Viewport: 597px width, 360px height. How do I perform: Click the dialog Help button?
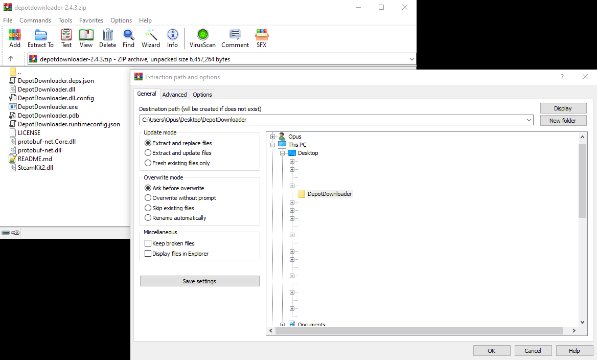click(574, 351)
